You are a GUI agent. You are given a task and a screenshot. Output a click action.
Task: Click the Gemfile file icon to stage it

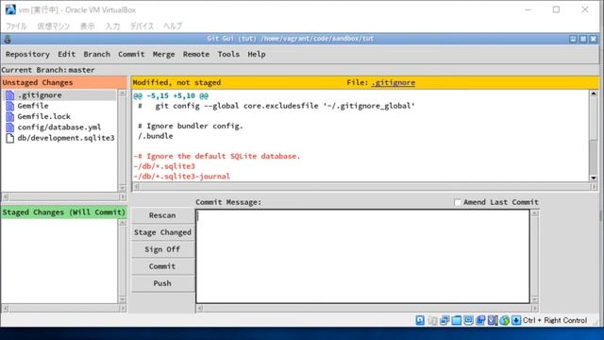pos(10,106)
